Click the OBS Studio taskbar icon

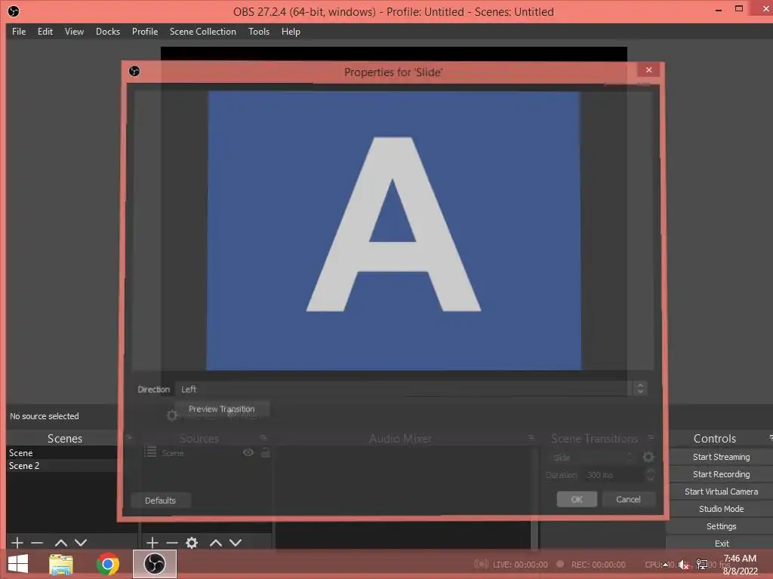coord(154,564)
